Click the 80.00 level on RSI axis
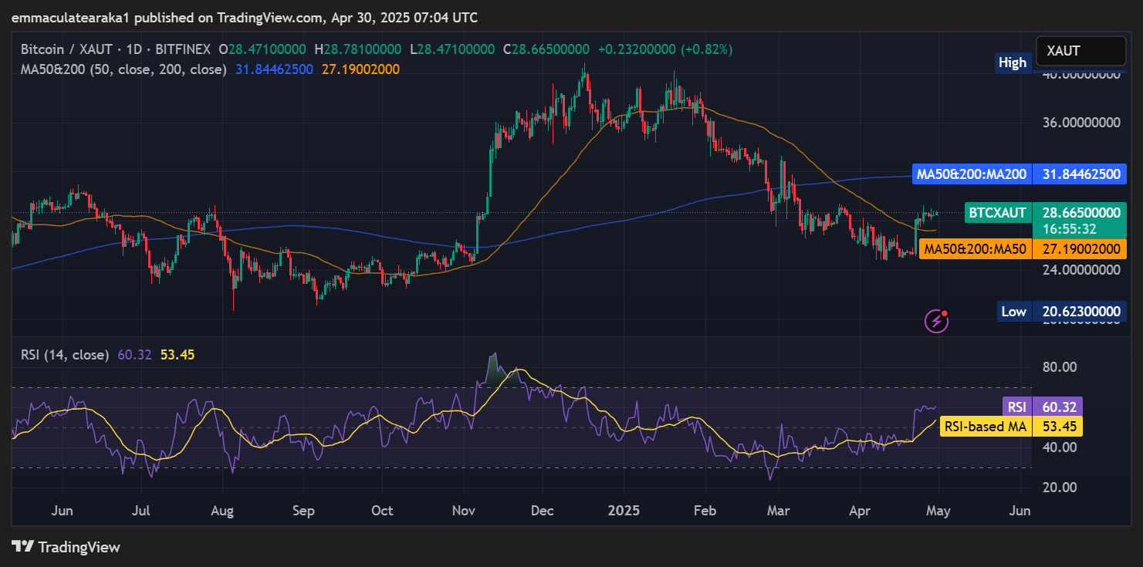This screenshot has height=567, width=1143. [1059, 367]
